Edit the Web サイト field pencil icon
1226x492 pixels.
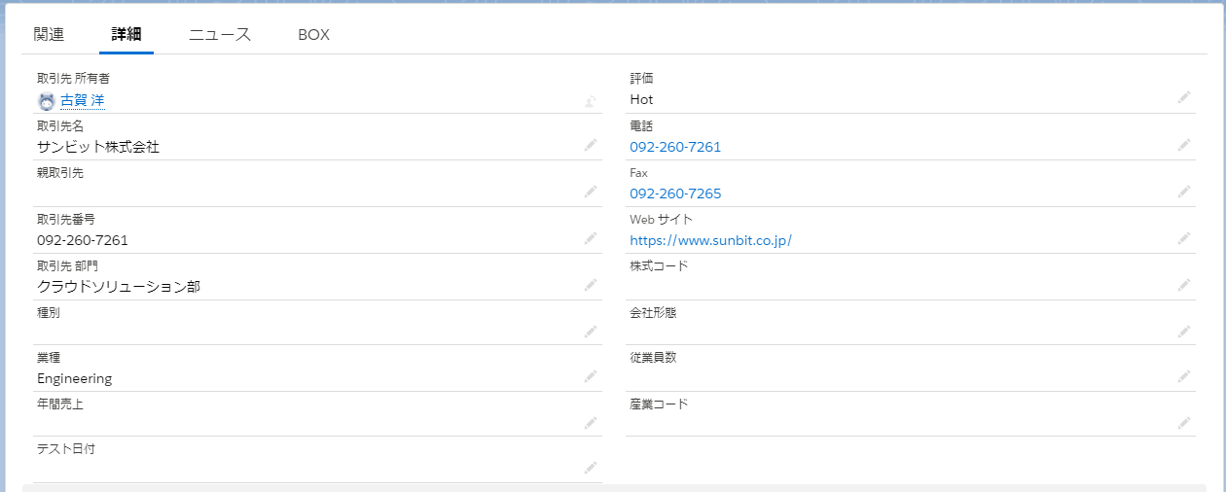tap(1183, 238)
